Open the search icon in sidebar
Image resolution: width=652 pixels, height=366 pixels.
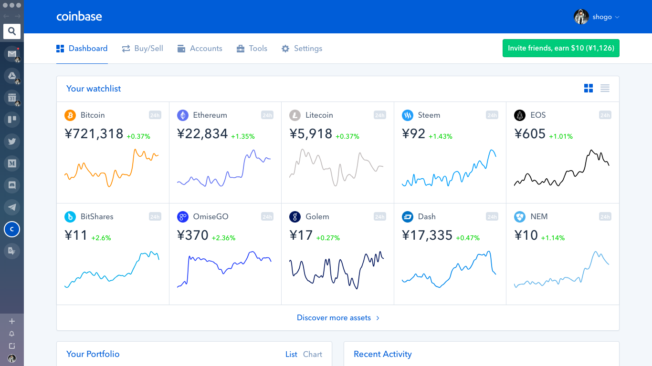[x=12, y=31]
